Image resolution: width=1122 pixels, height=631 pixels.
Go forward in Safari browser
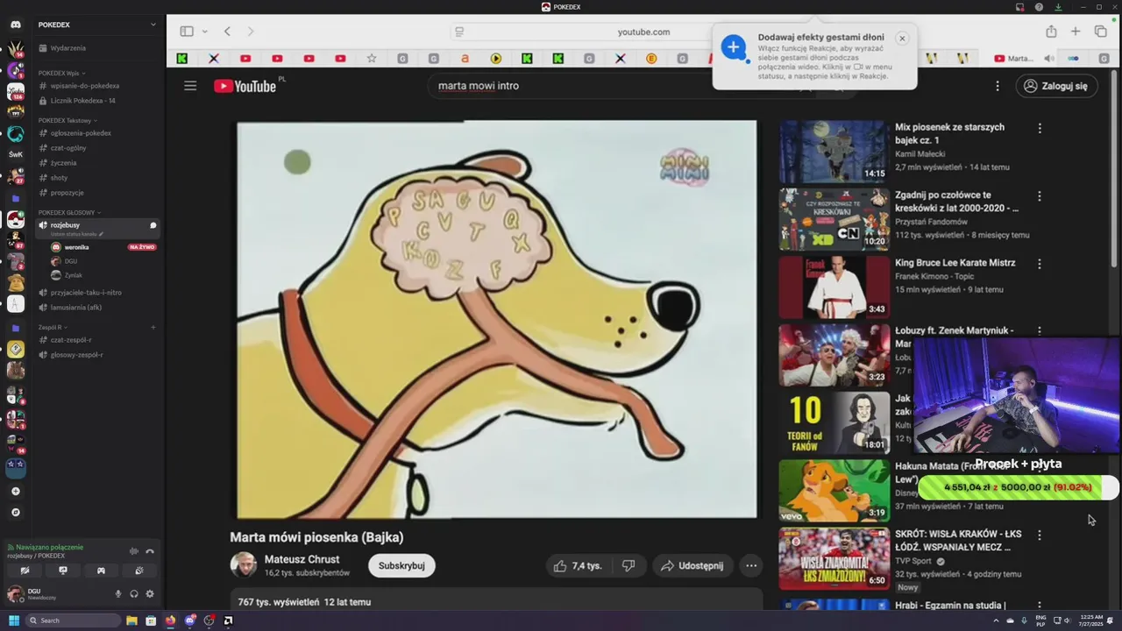[x=251, y=32]
